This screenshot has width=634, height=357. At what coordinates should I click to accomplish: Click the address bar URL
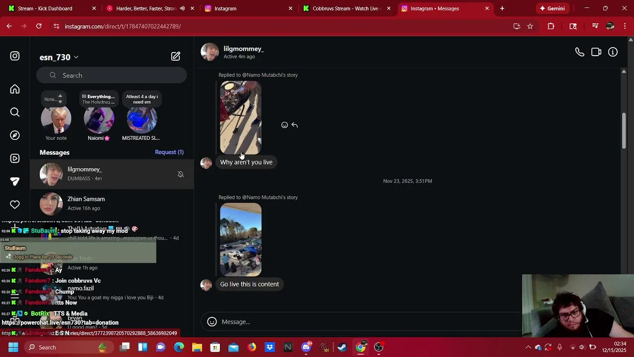(x=123, y=26)
